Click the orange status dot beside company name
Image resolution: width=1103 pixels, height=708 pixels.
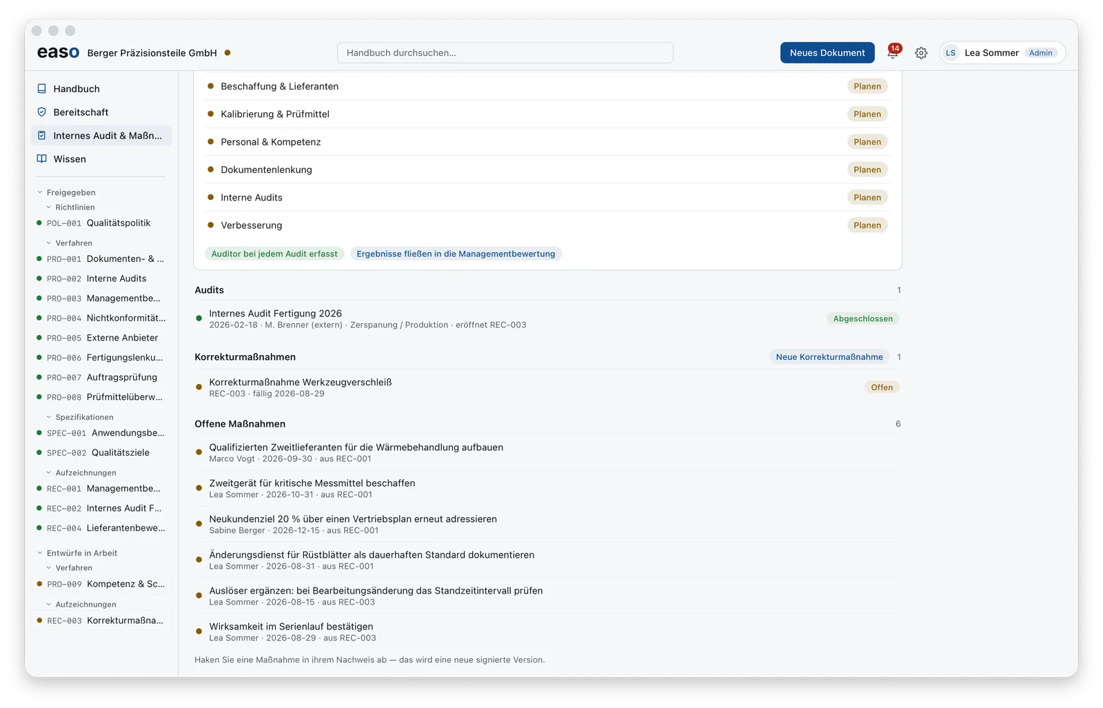pos(227,52)
